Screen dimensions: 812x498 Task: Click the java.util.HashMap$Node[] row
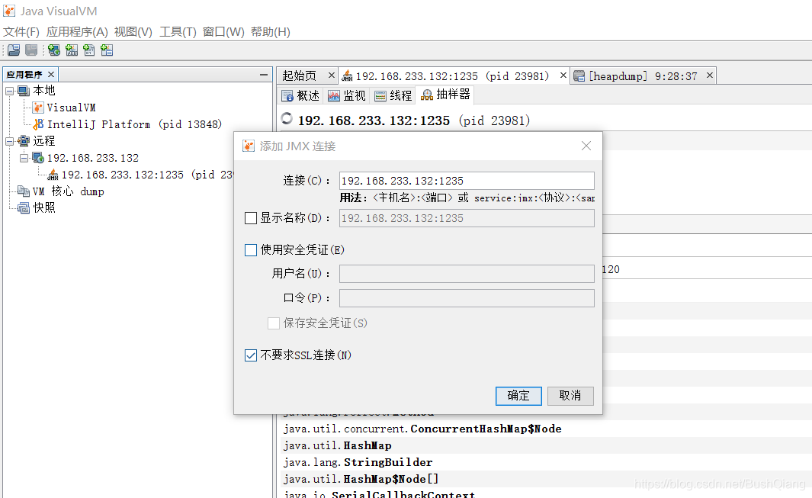pos(547,479)
